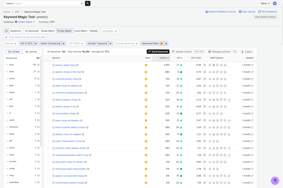Toggle visibility eye for the barcelona group
The height and width of the screenshot is (188, 283).
pos(38,127)
